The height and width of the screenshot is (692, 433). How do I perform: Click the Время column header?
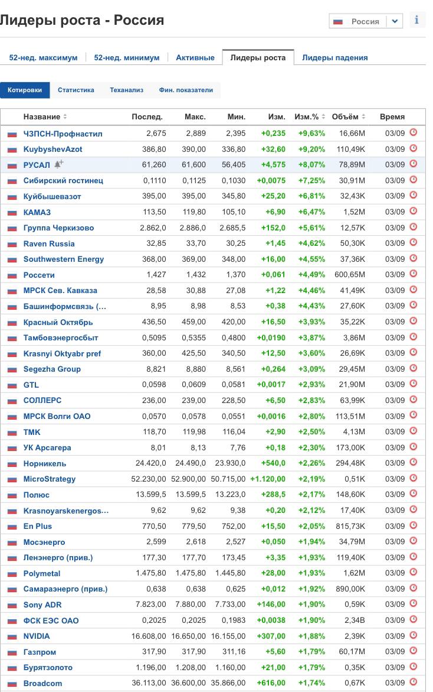pos(392,117)
